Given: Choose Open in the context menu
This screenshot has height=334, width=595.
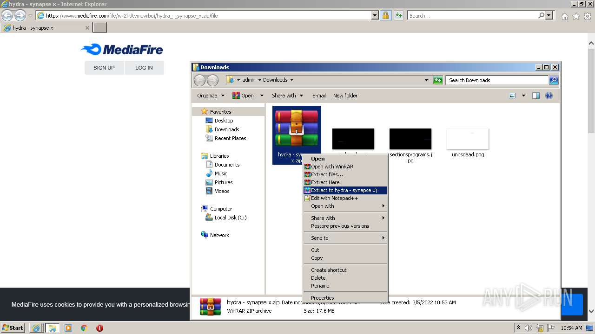Looking at the screenshot, I should click(x=345, y=159).
